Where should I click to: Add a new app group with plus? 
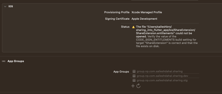tap(133, 86)
